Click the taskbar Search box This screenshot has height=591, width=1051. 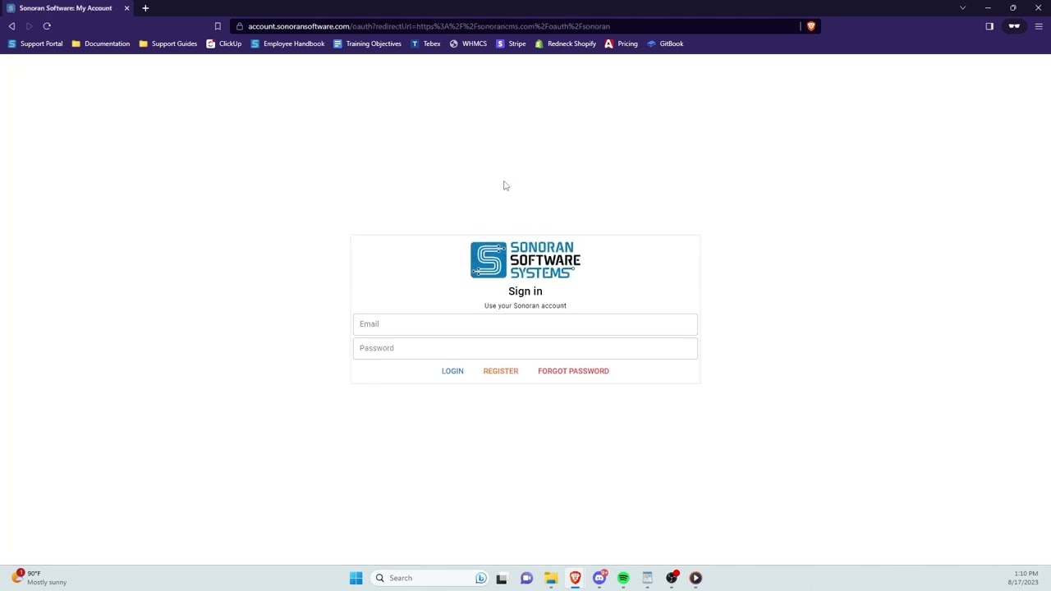point(430,578)
